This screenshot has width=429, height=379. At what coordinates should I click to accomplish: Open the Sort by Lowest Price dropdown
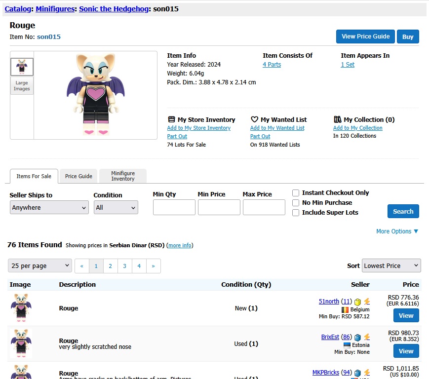tap(391, 265)
